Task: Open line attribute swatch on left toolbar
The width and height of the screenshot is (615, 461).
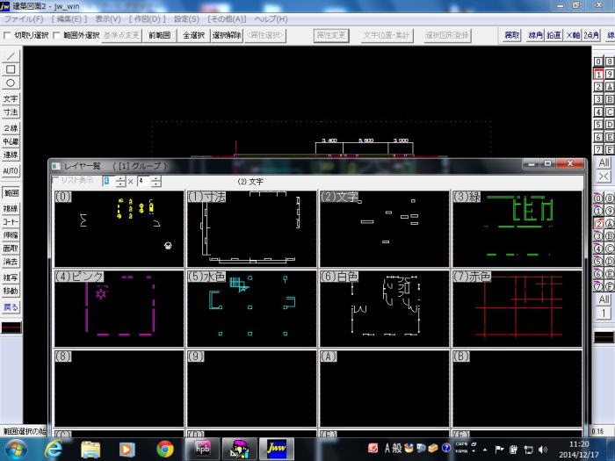Action: click(x=11, y=328)
